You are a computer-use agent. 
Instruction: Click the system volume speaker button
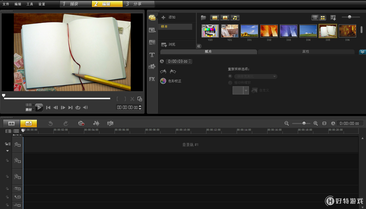click(85, 107)
